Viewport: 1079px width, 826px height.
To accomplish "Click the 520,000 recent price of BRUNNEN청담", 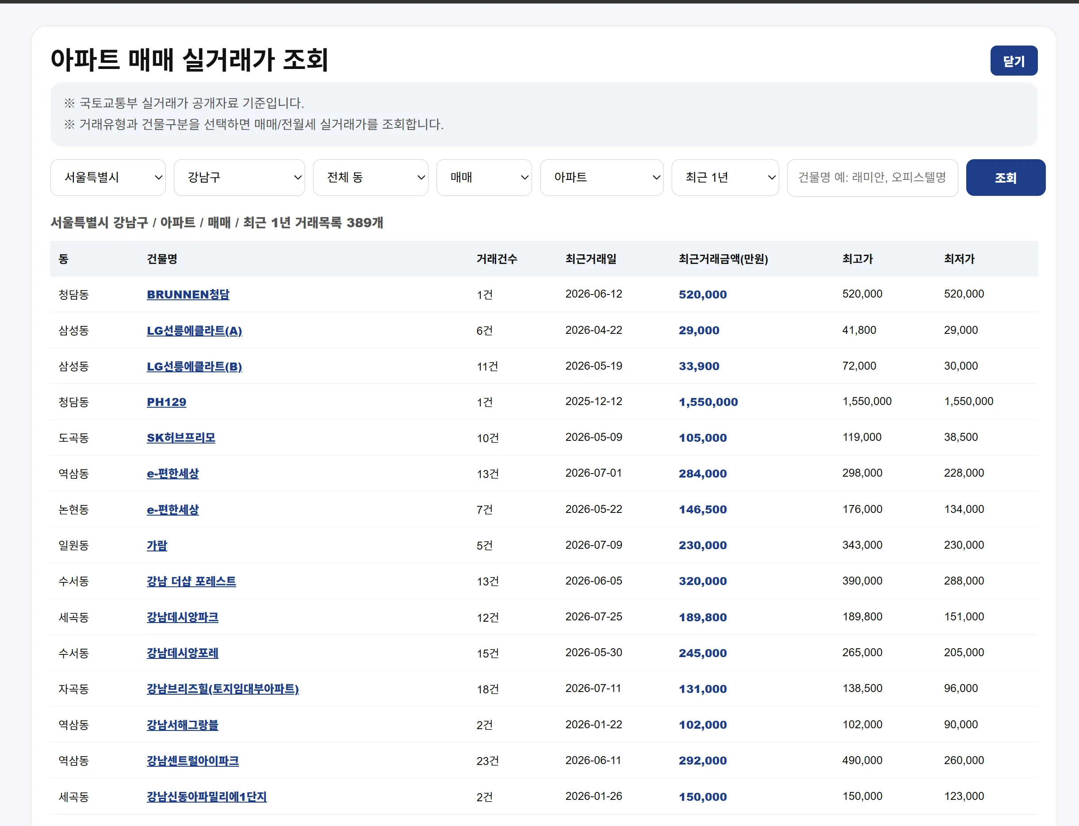I will (x=703, y=294).
